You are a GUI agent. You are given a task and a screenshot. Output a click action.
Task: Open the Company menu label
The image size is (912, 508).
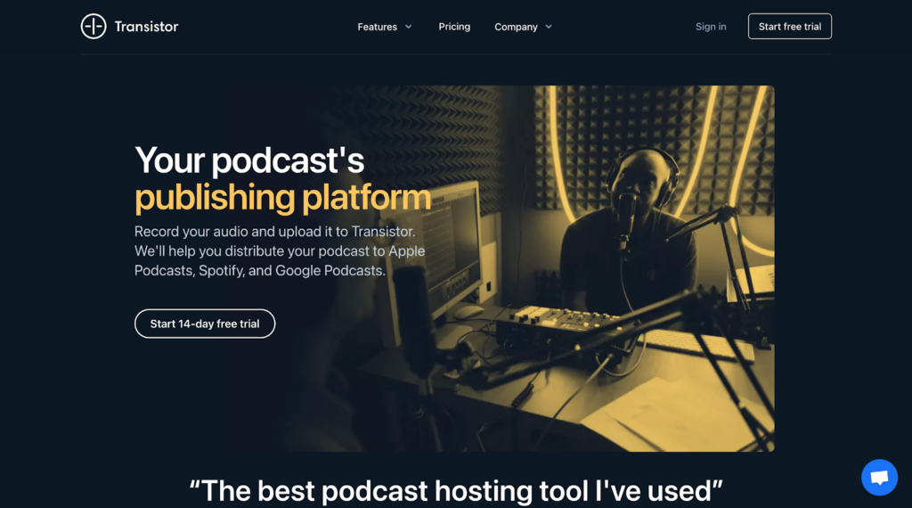(x=516, y=27)
